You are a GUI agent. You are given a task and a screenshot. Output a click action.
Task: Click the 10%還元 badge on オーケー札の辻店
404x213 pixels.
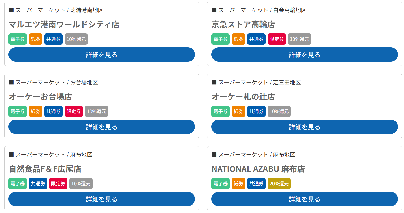(279, 111)
